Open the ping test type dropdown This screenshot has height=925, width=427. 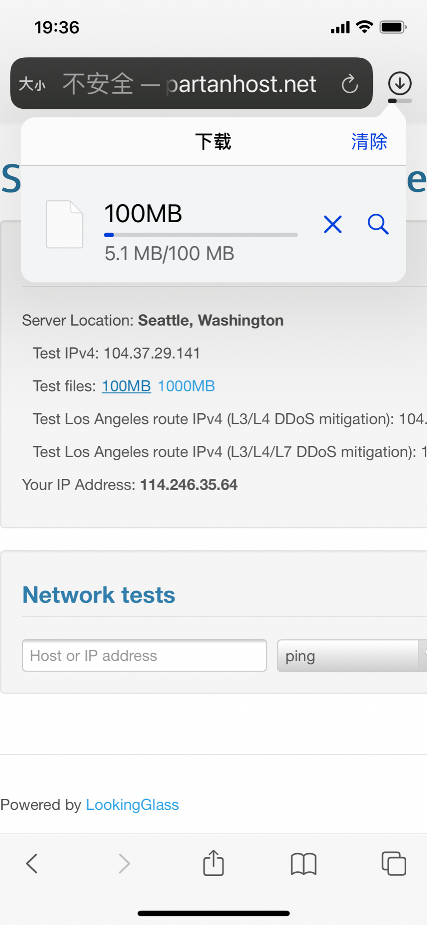click(x=352, y=656)
